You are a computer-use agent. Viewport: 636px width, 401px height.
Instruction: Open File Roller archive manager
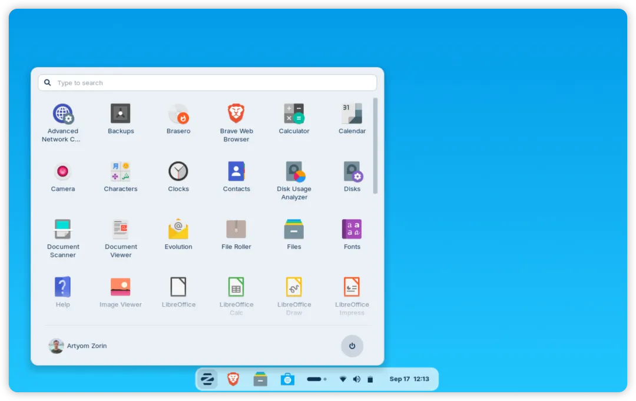pos(236,234)
